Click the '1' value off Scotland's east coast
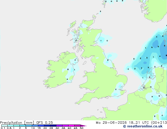The image size is (167, 129). [101, 41]
